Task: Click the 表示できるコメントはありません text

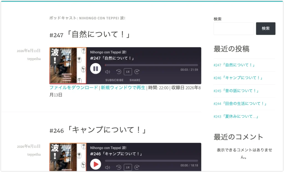Action: (244, 153)
